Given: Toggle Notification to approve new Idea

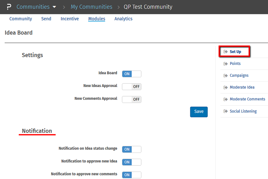Looking at the screenshot, I should (x=132, y=162).
